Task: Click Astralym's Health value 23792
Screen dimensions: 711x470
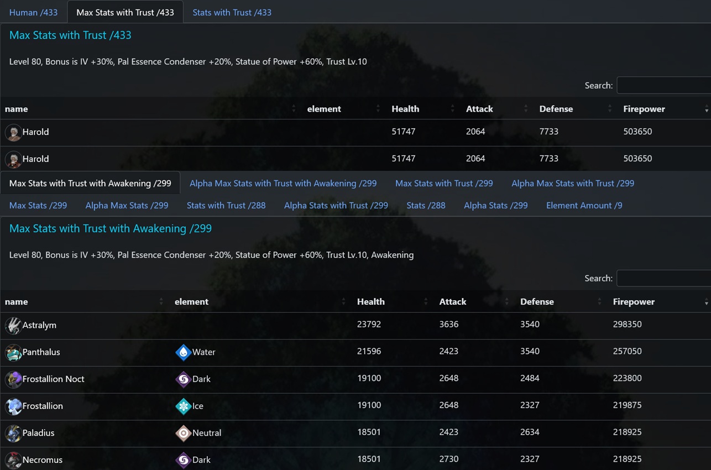Action: (x=369, y=325)
